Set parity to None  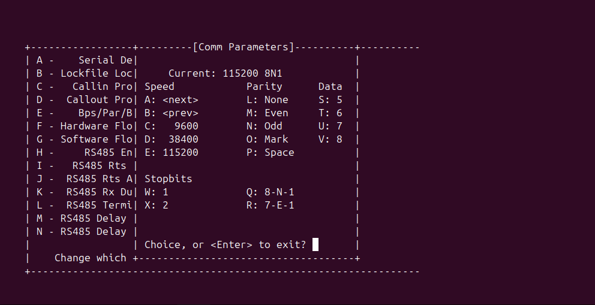click(268, 99)
